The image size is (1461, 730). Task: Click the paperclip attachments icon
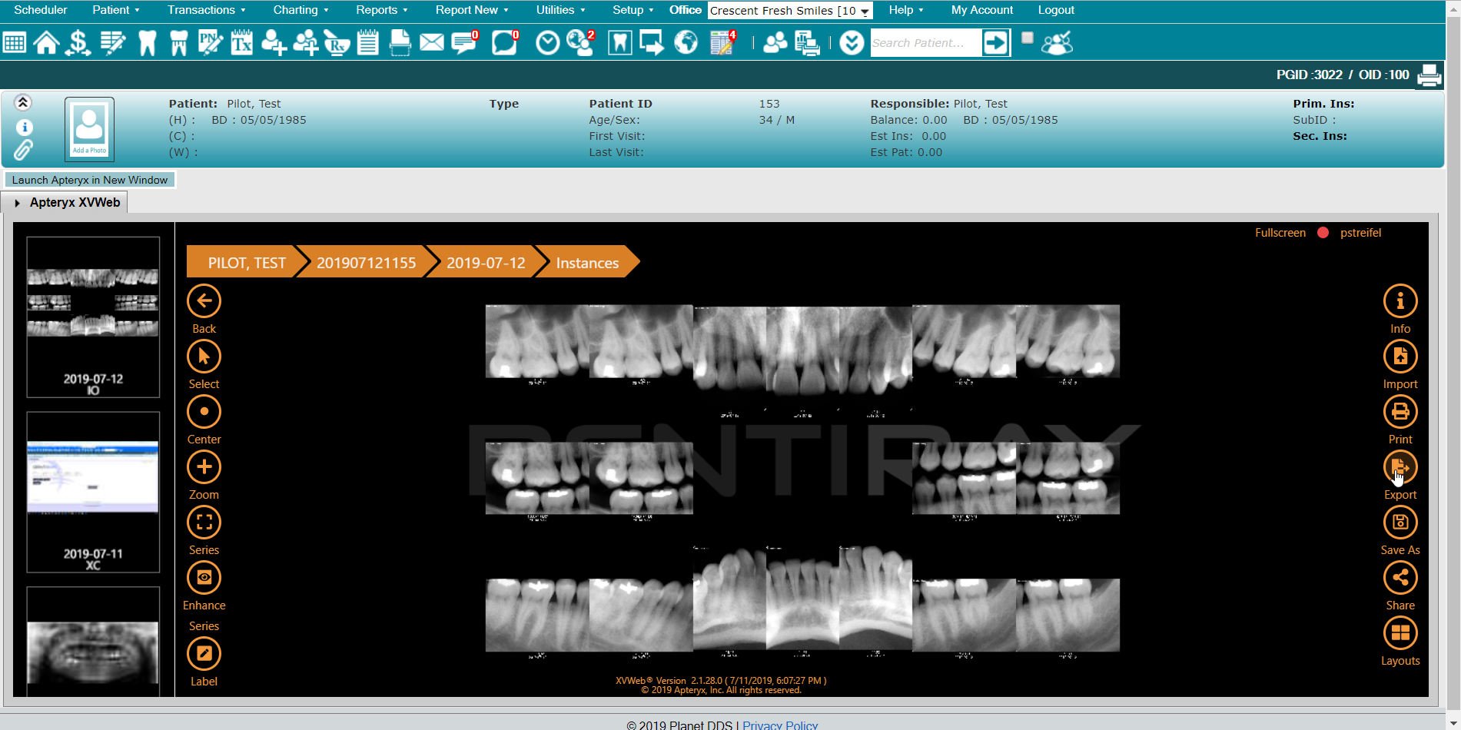coord(24,150)
